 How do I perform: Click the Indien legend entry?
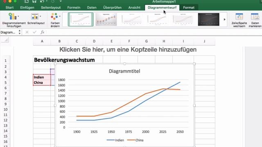coord(115,140)
